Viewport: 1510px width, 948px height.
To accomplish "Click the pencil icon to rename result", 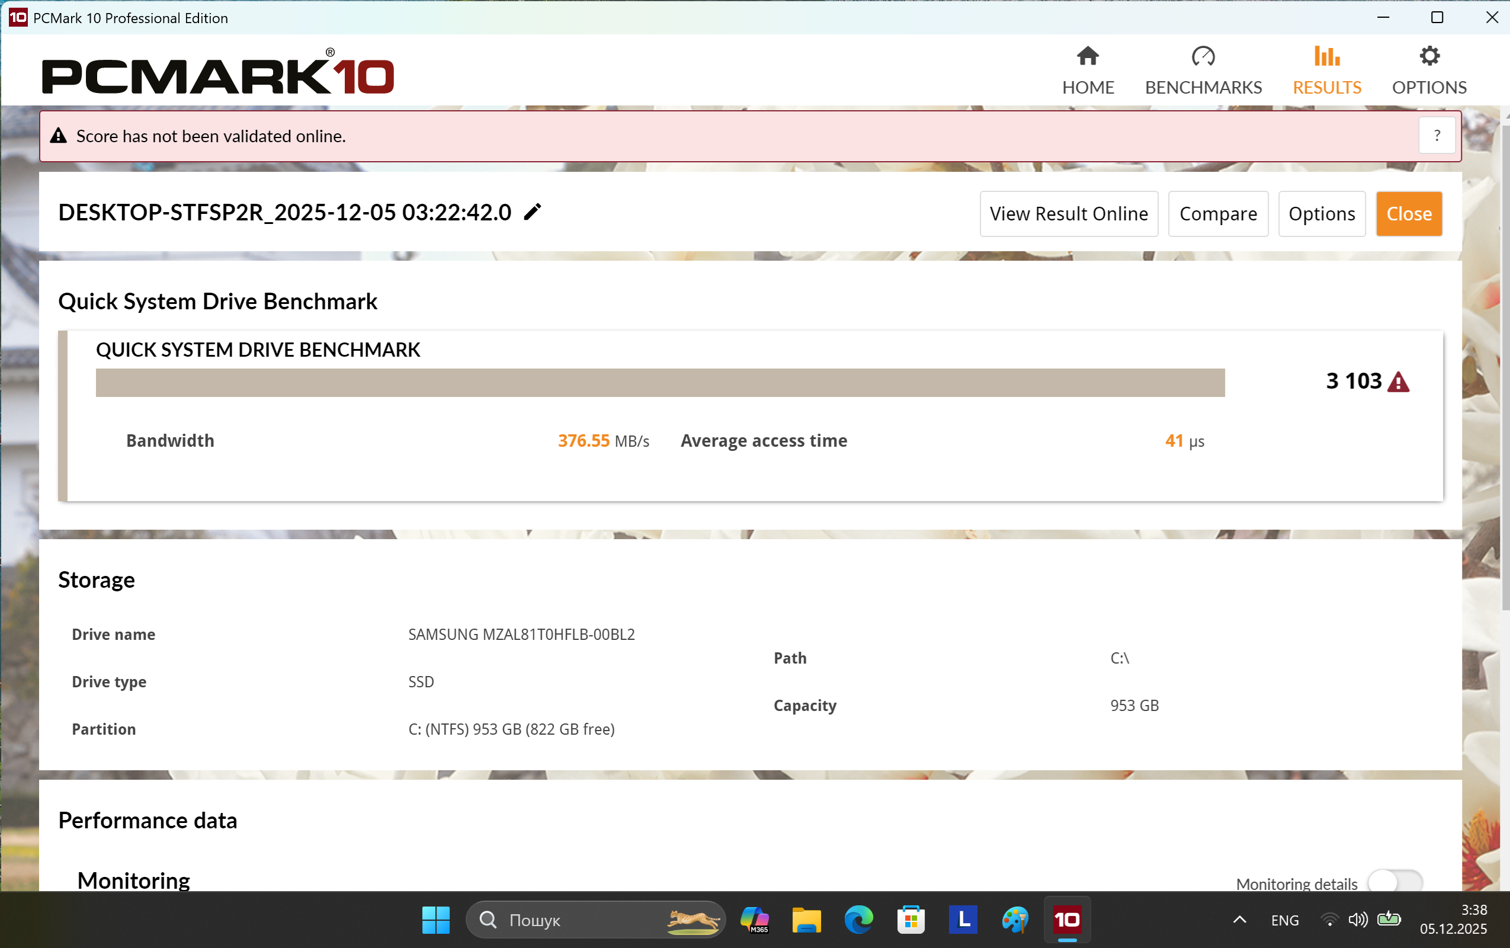I will pyautogui.click(x=532, y=213).
